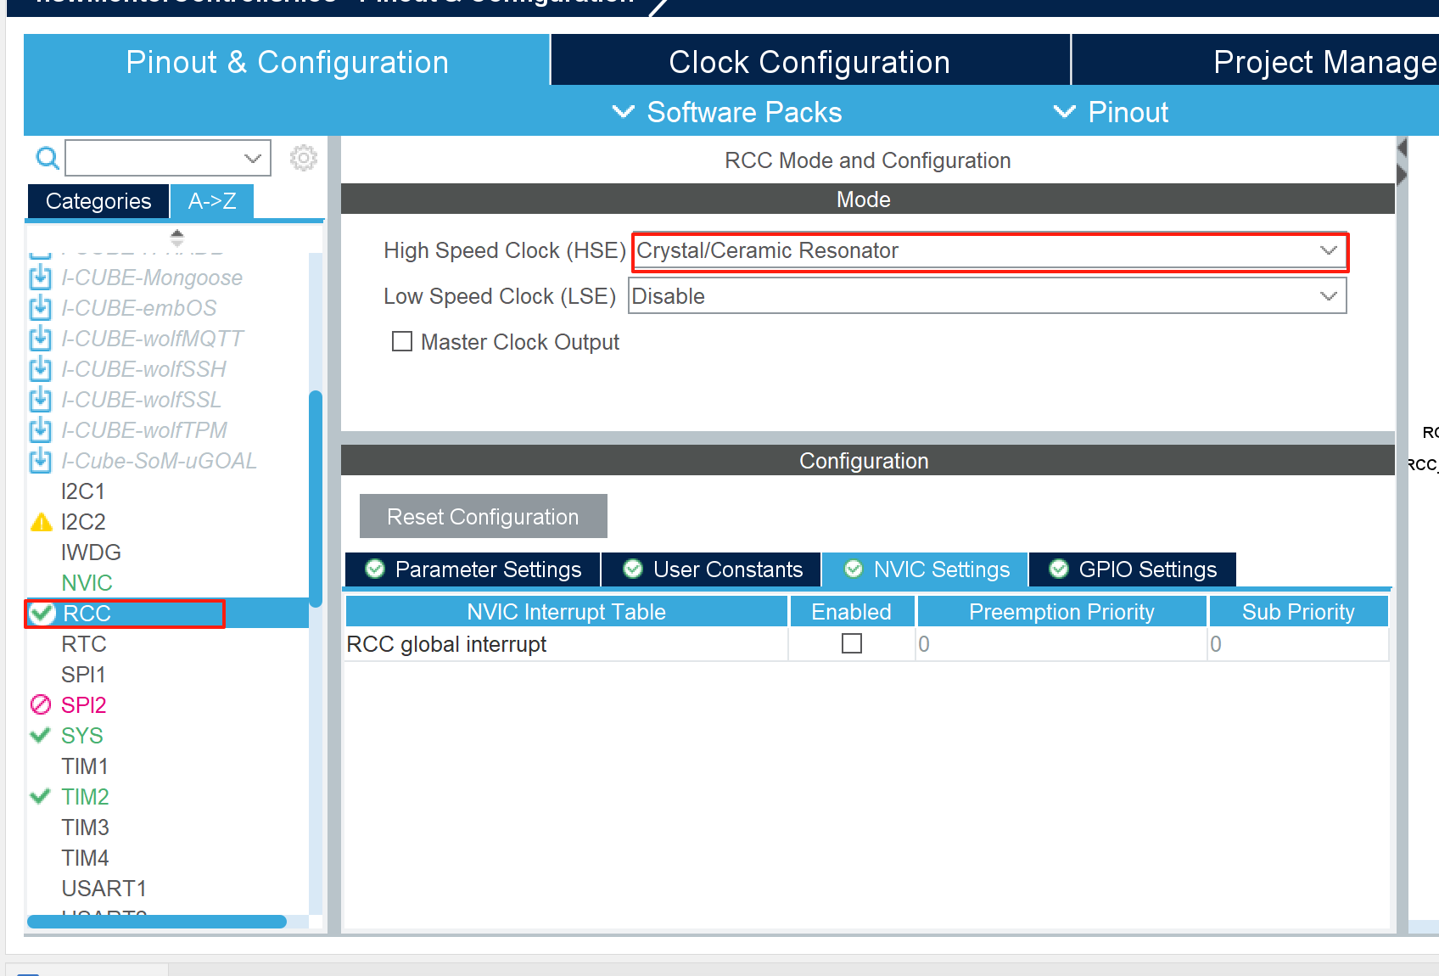Screen dimensions: 1439x976
Task: Click the green checkmark beside TIM2
Action: click(x=40, y=796)
